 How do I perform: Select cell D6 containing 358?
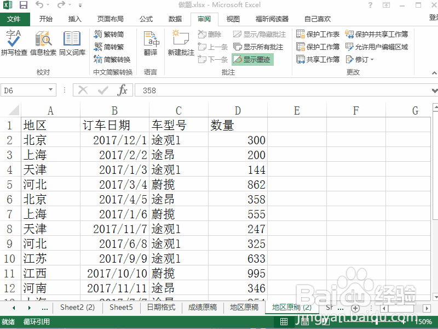(x=238, y=199)
